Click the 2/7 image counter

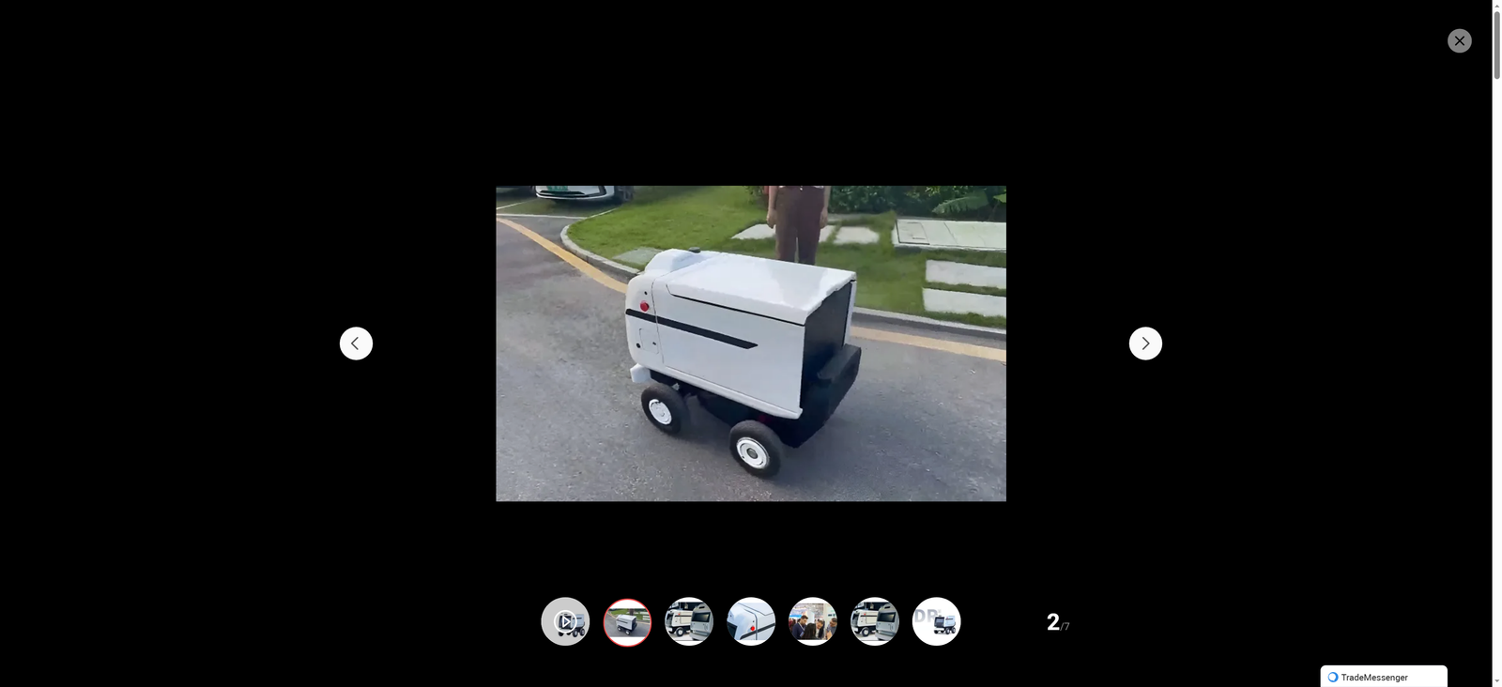(1057, 622)
